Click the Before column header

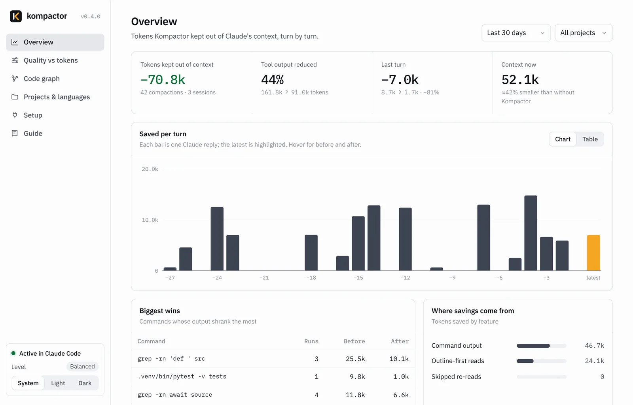coord(354,341)
